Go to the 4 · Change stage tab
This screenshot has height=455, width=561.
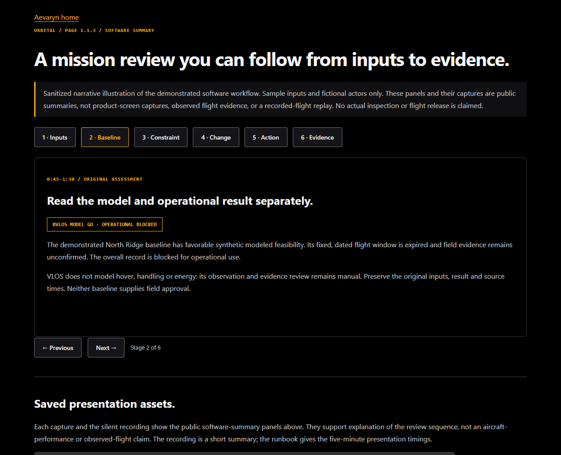click(x=216, y=137)
